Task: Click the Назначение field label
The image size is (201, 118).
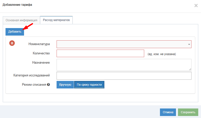Action: pyautogui.click(x=41, y=62)
